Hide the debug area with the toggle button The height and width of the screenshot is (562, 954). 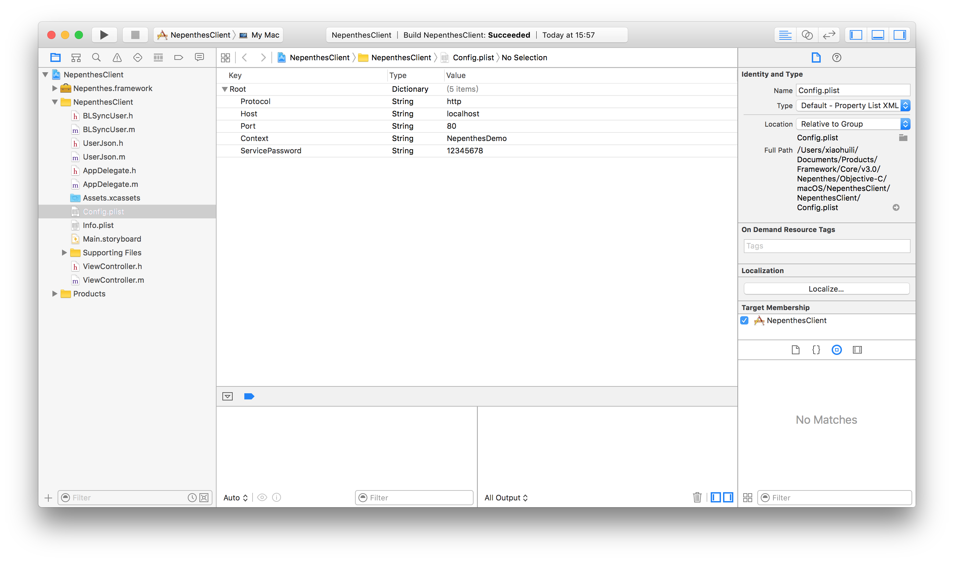228,396
